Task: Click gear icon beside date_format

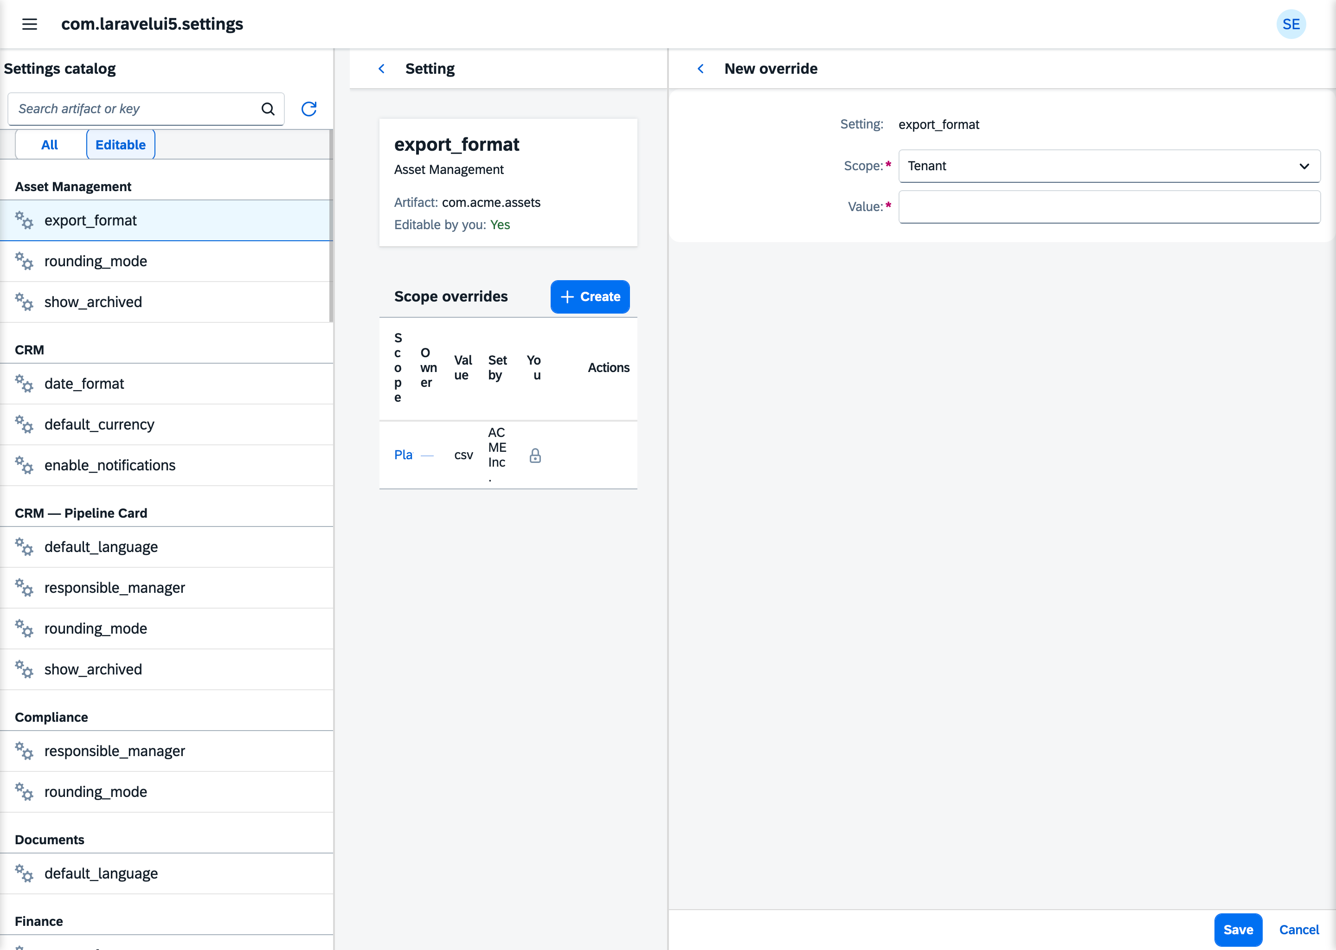Action: [x=24, y=384]
